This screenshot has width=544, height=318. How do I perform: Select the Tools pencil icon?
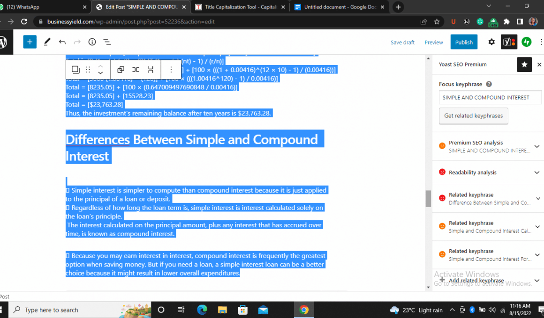[47, 42]
